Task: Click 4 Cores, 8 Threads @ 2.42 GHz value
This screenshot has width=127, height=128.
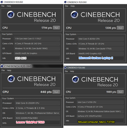Action: click(37, 44)
